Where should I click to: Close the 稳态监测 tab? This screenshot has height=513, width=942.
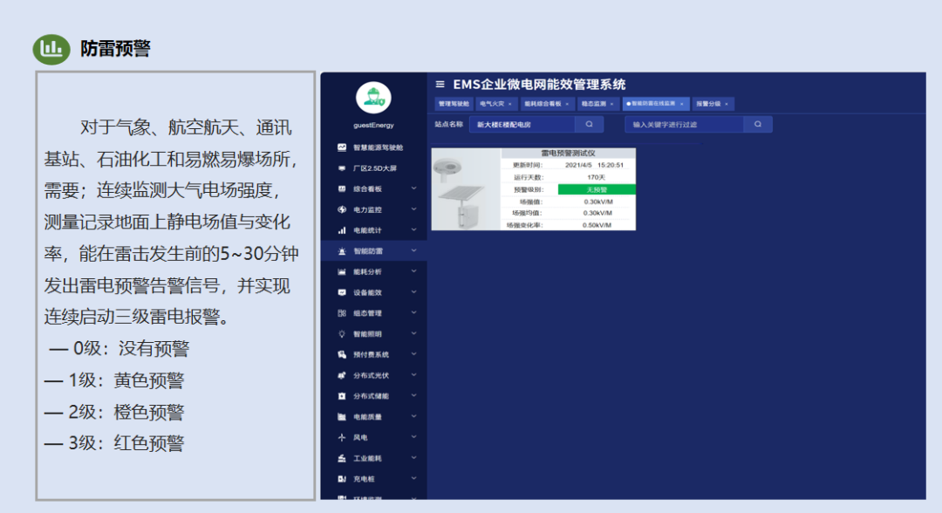pyautogui.click(x=612, y=104)
